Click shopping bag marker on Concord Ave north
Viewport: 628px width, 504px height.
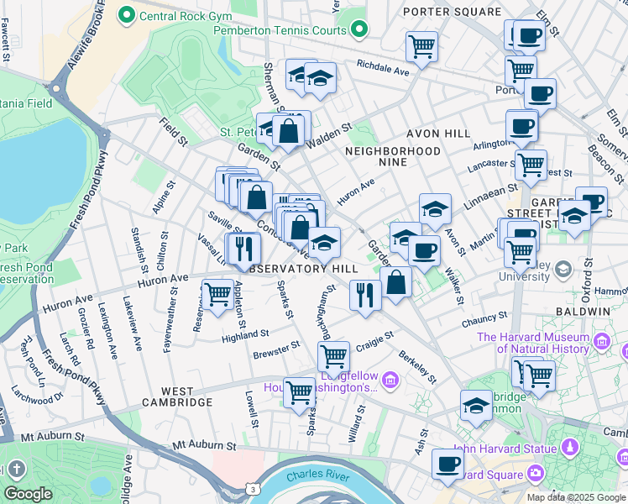pyautogui.click(x=256, y=197)
